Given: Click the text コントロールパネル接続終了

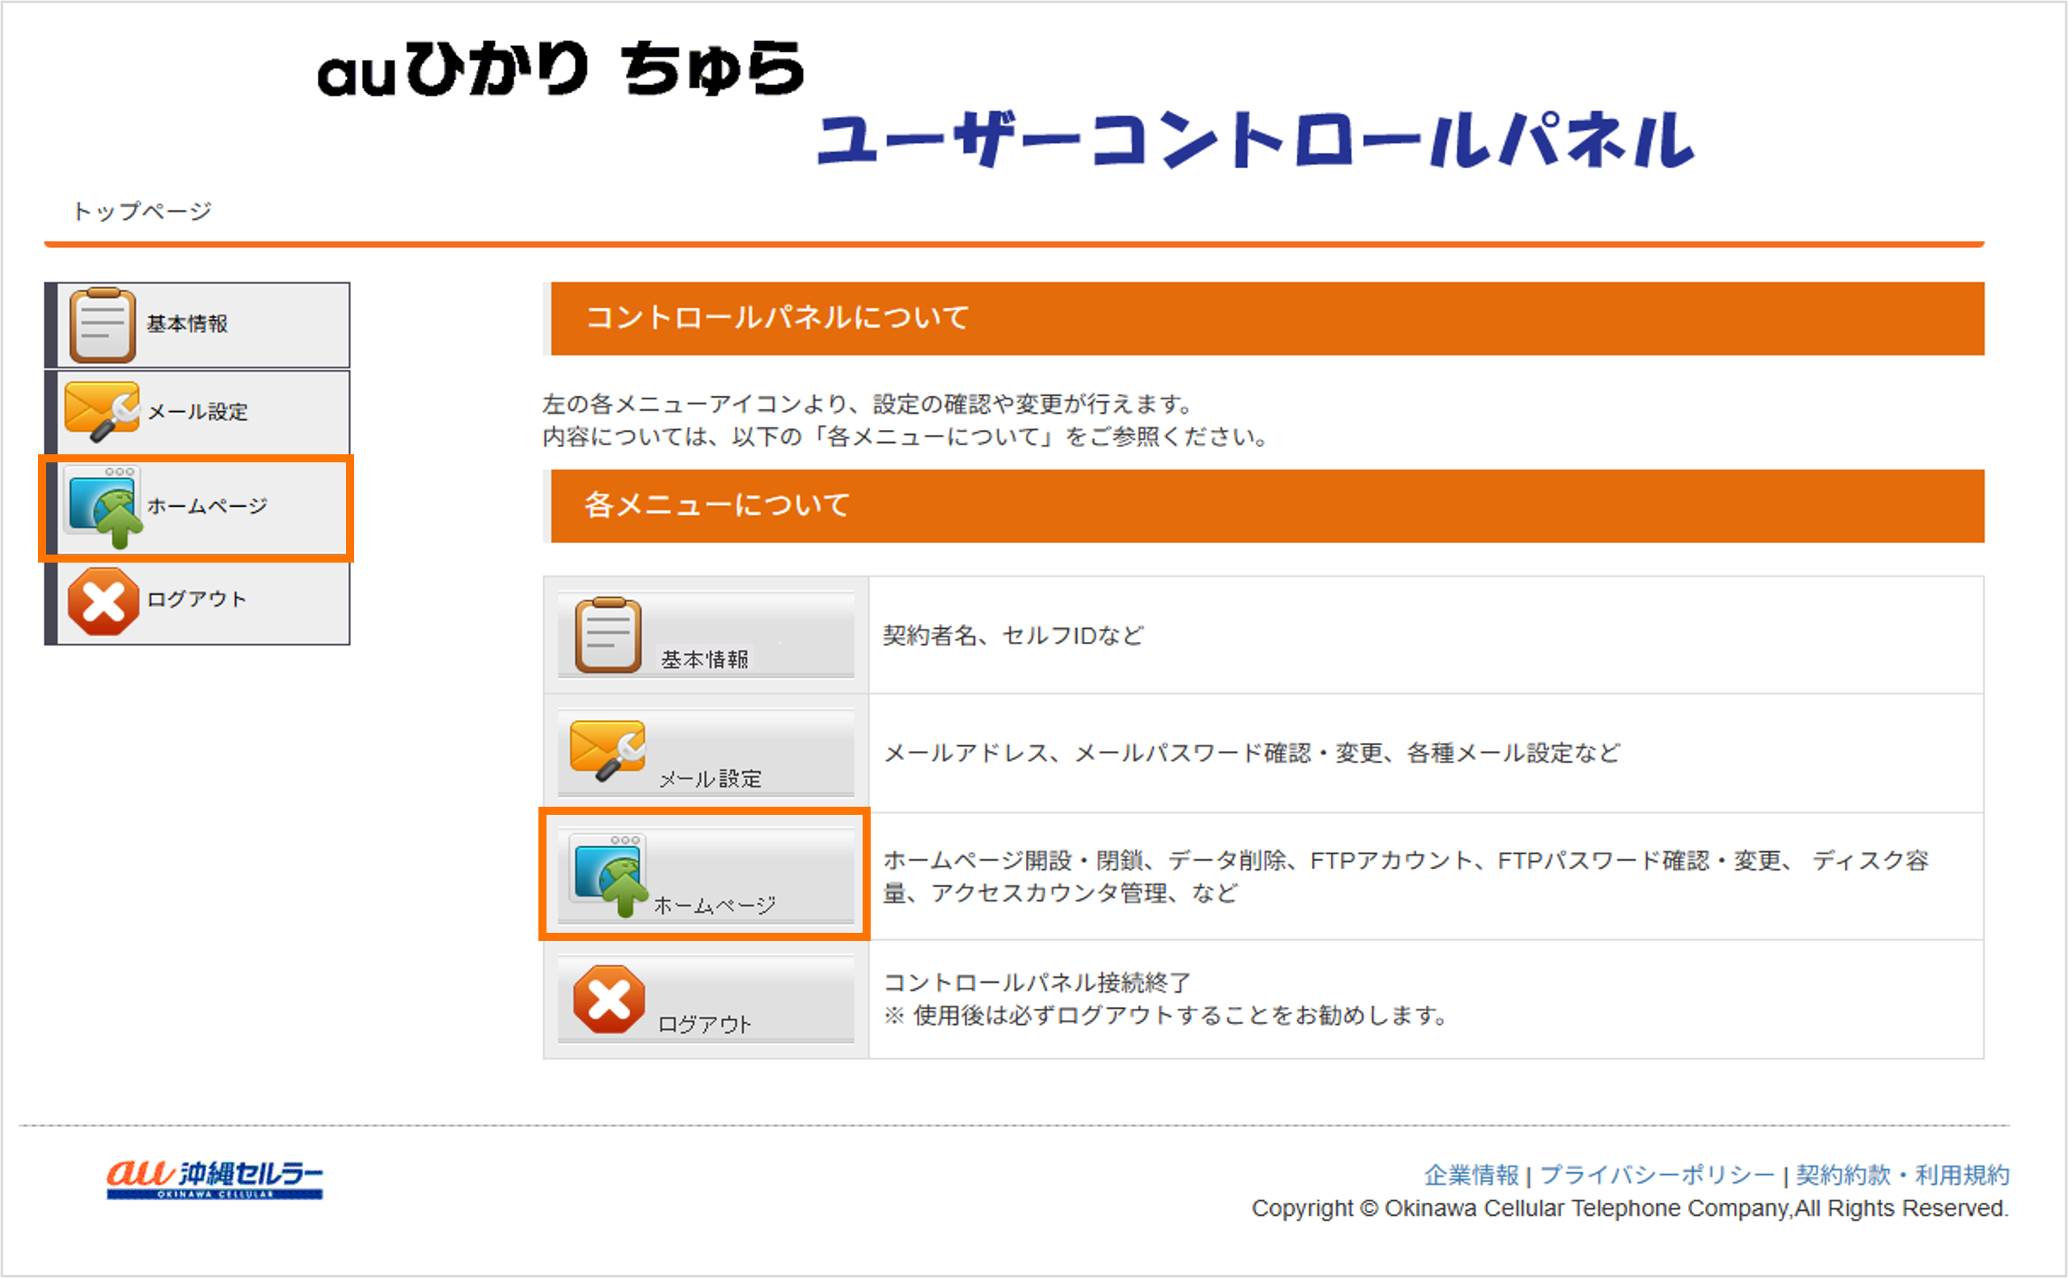Looking at the screenshot, I should [1037, 982].
